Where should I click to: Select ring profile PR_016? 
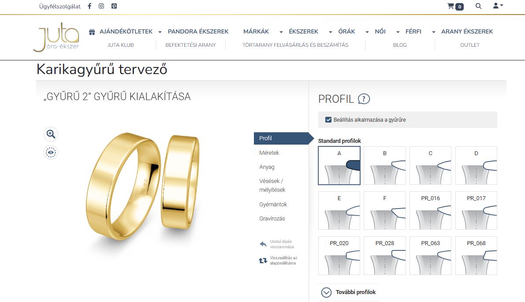(x=430, y=210)
